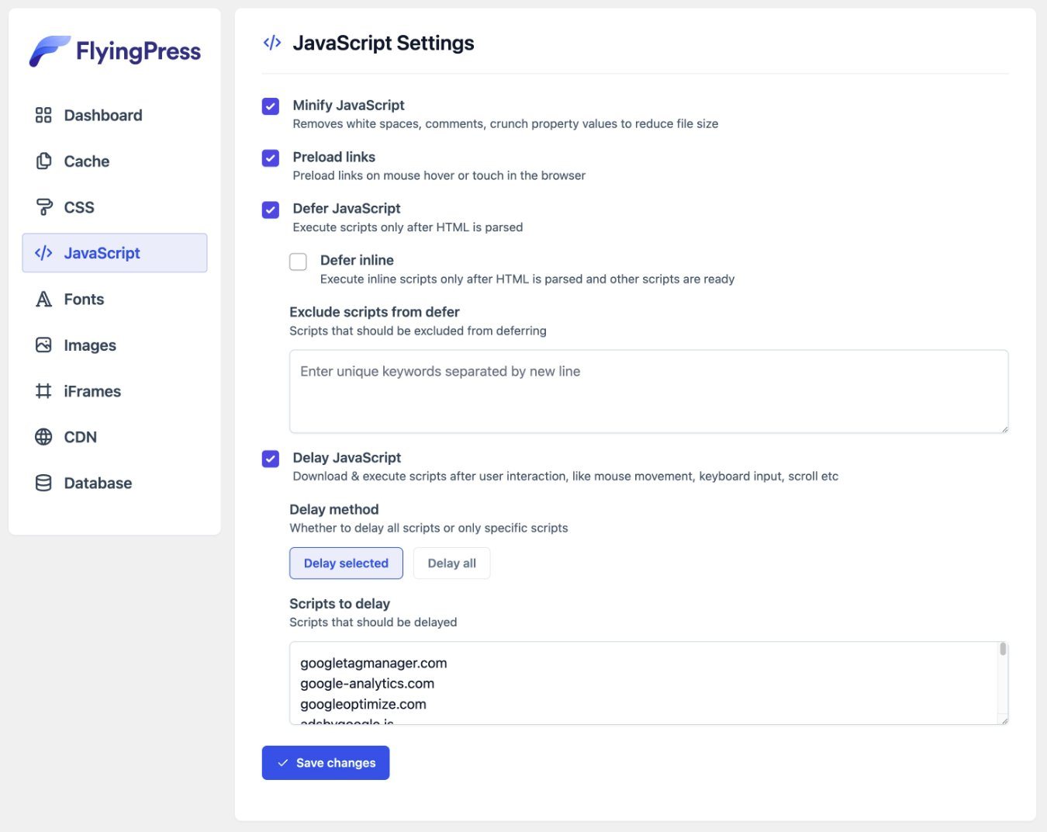This screenshot has height=832, width=1047.
Task: Click the googleoptimize.com line
Action: pos(363,704)
